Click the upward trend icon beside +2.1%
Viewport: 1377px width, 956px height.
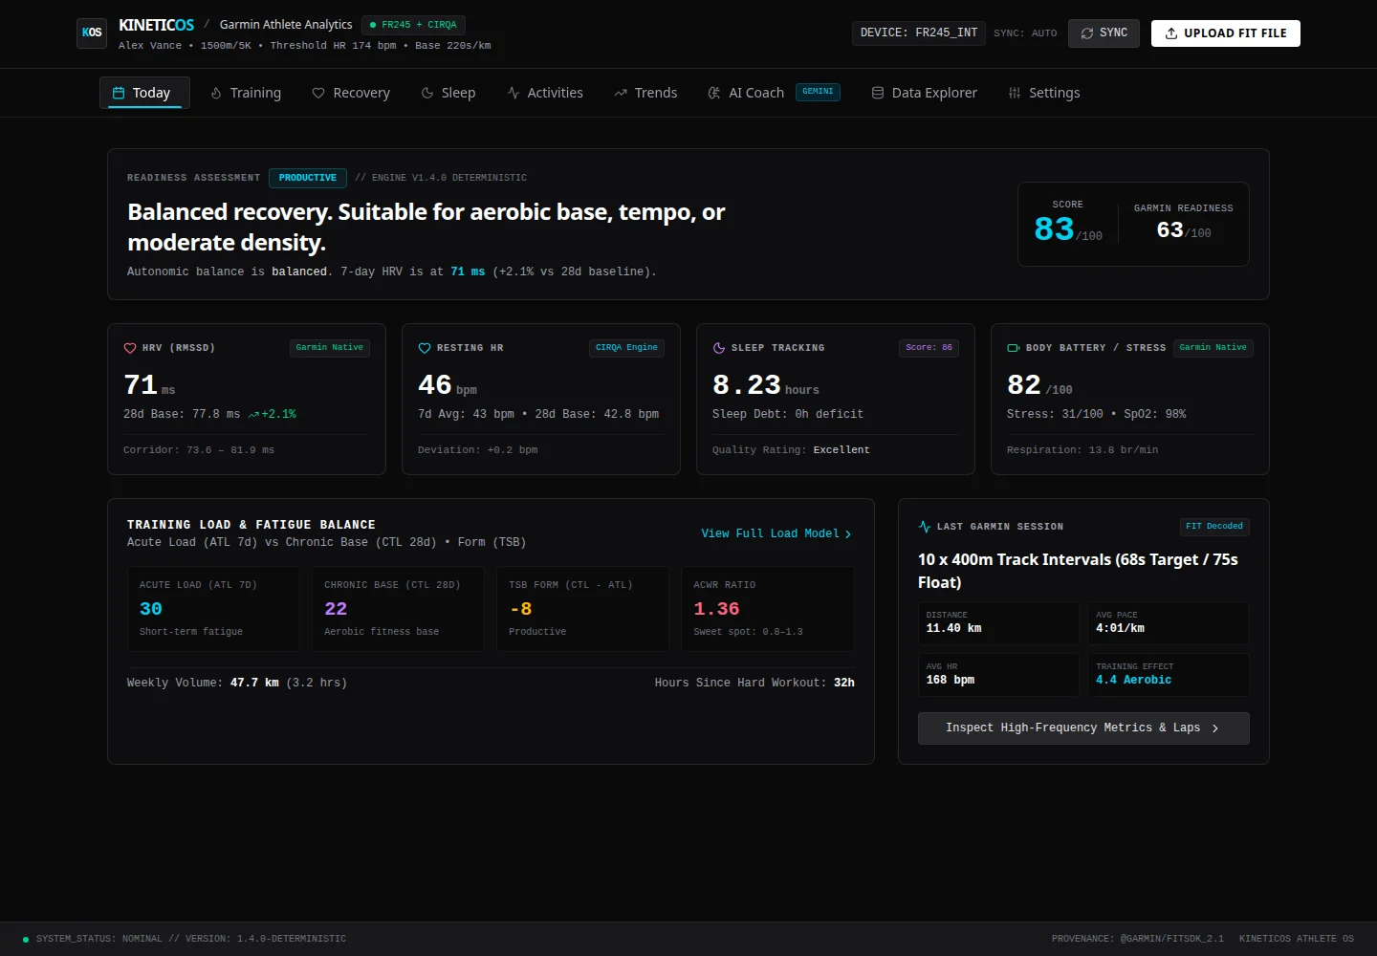click(253, 415)
